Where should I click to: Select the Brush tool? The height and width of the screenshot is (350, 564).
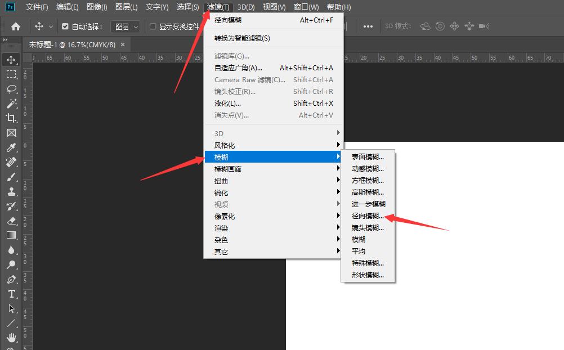coord(11,177)
